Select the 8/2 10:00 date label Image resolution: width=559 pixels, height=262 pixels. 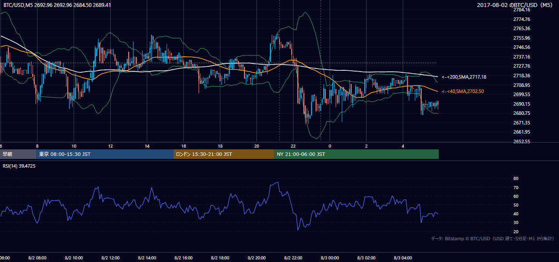pos(74,258)
